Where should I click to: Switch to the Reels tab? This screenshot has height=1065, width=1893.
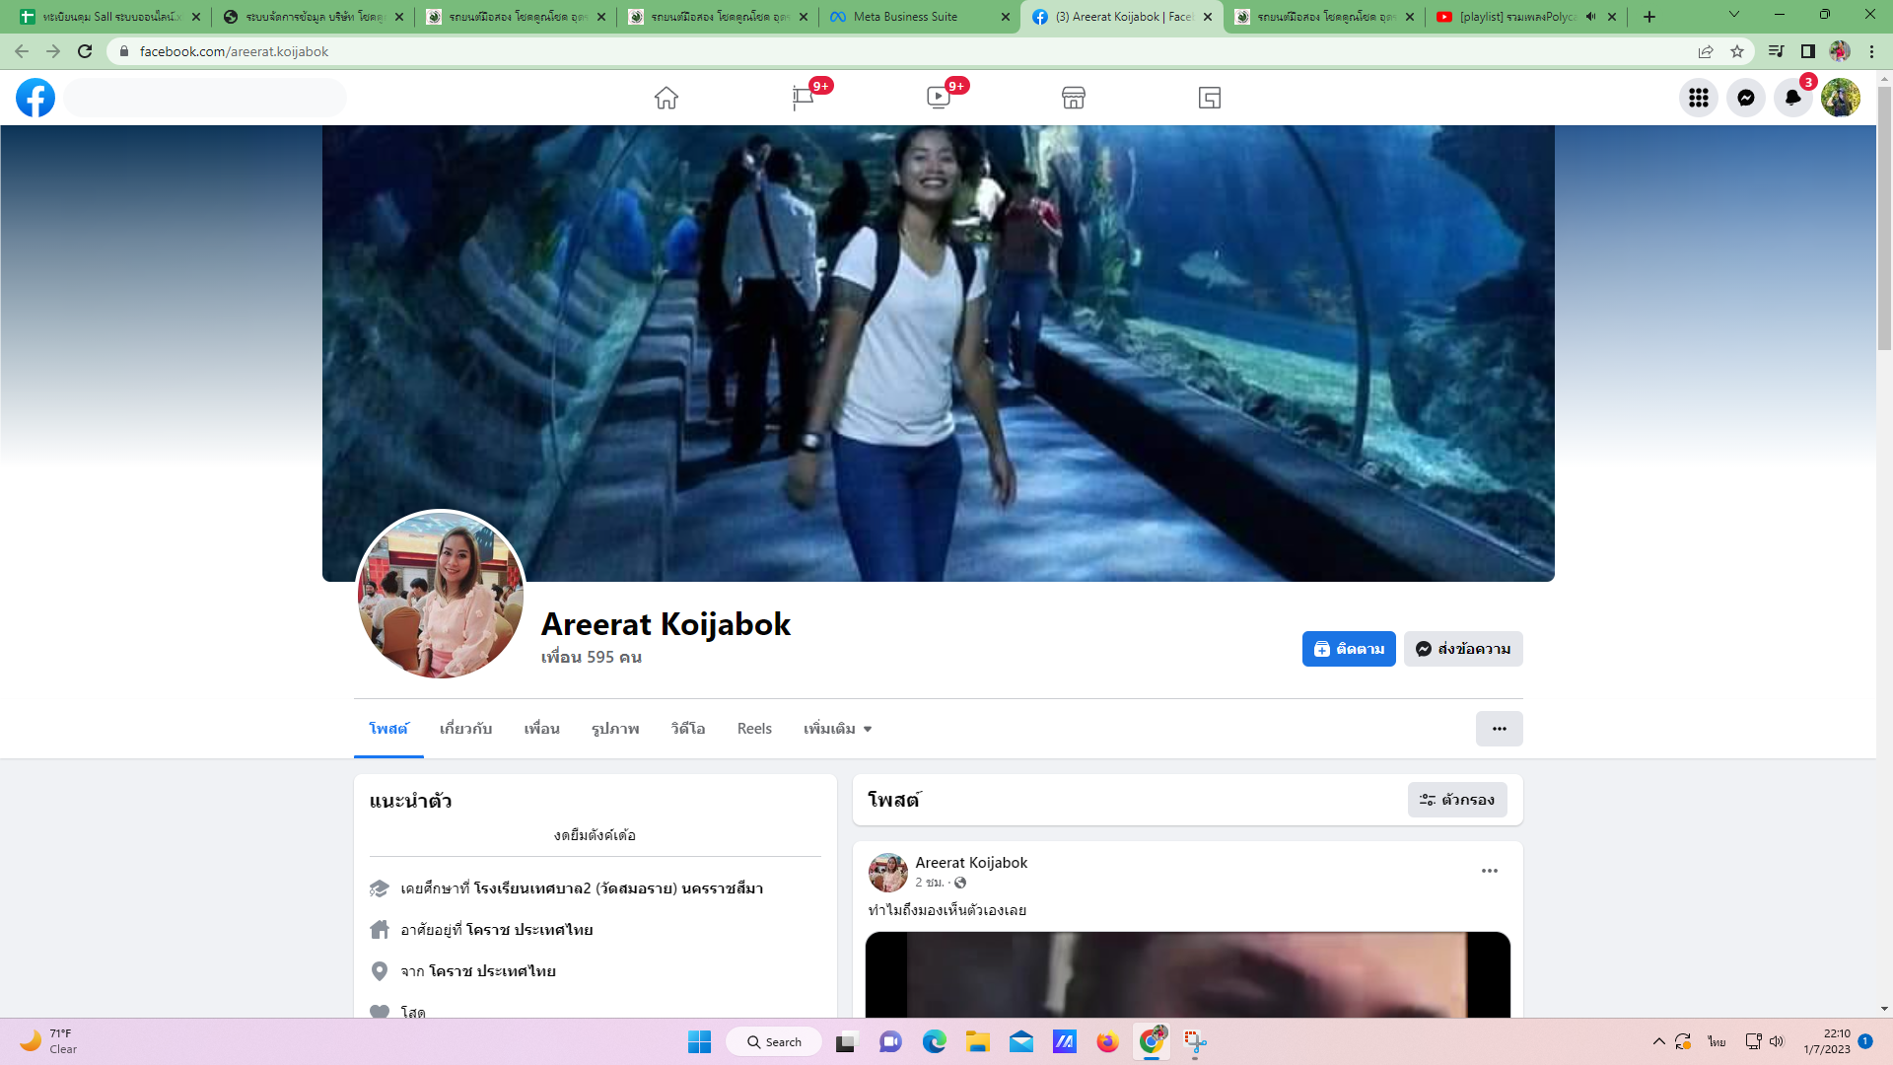pos(754,729)
